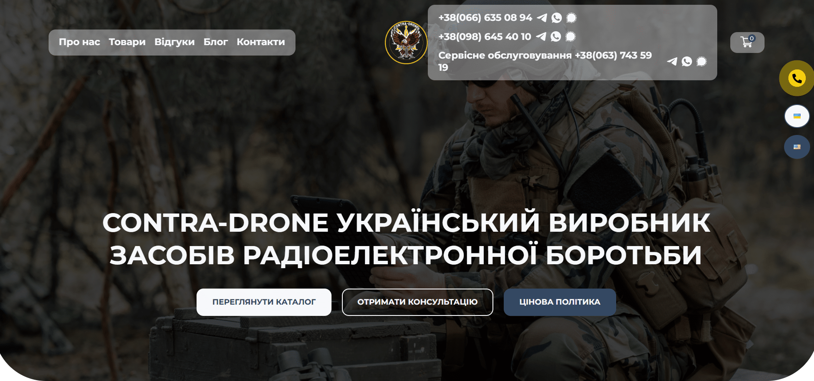This screenshot has height=381, width=814.
Task: Open Telegram for the +38(098) number
Action: tap(541, 36)
